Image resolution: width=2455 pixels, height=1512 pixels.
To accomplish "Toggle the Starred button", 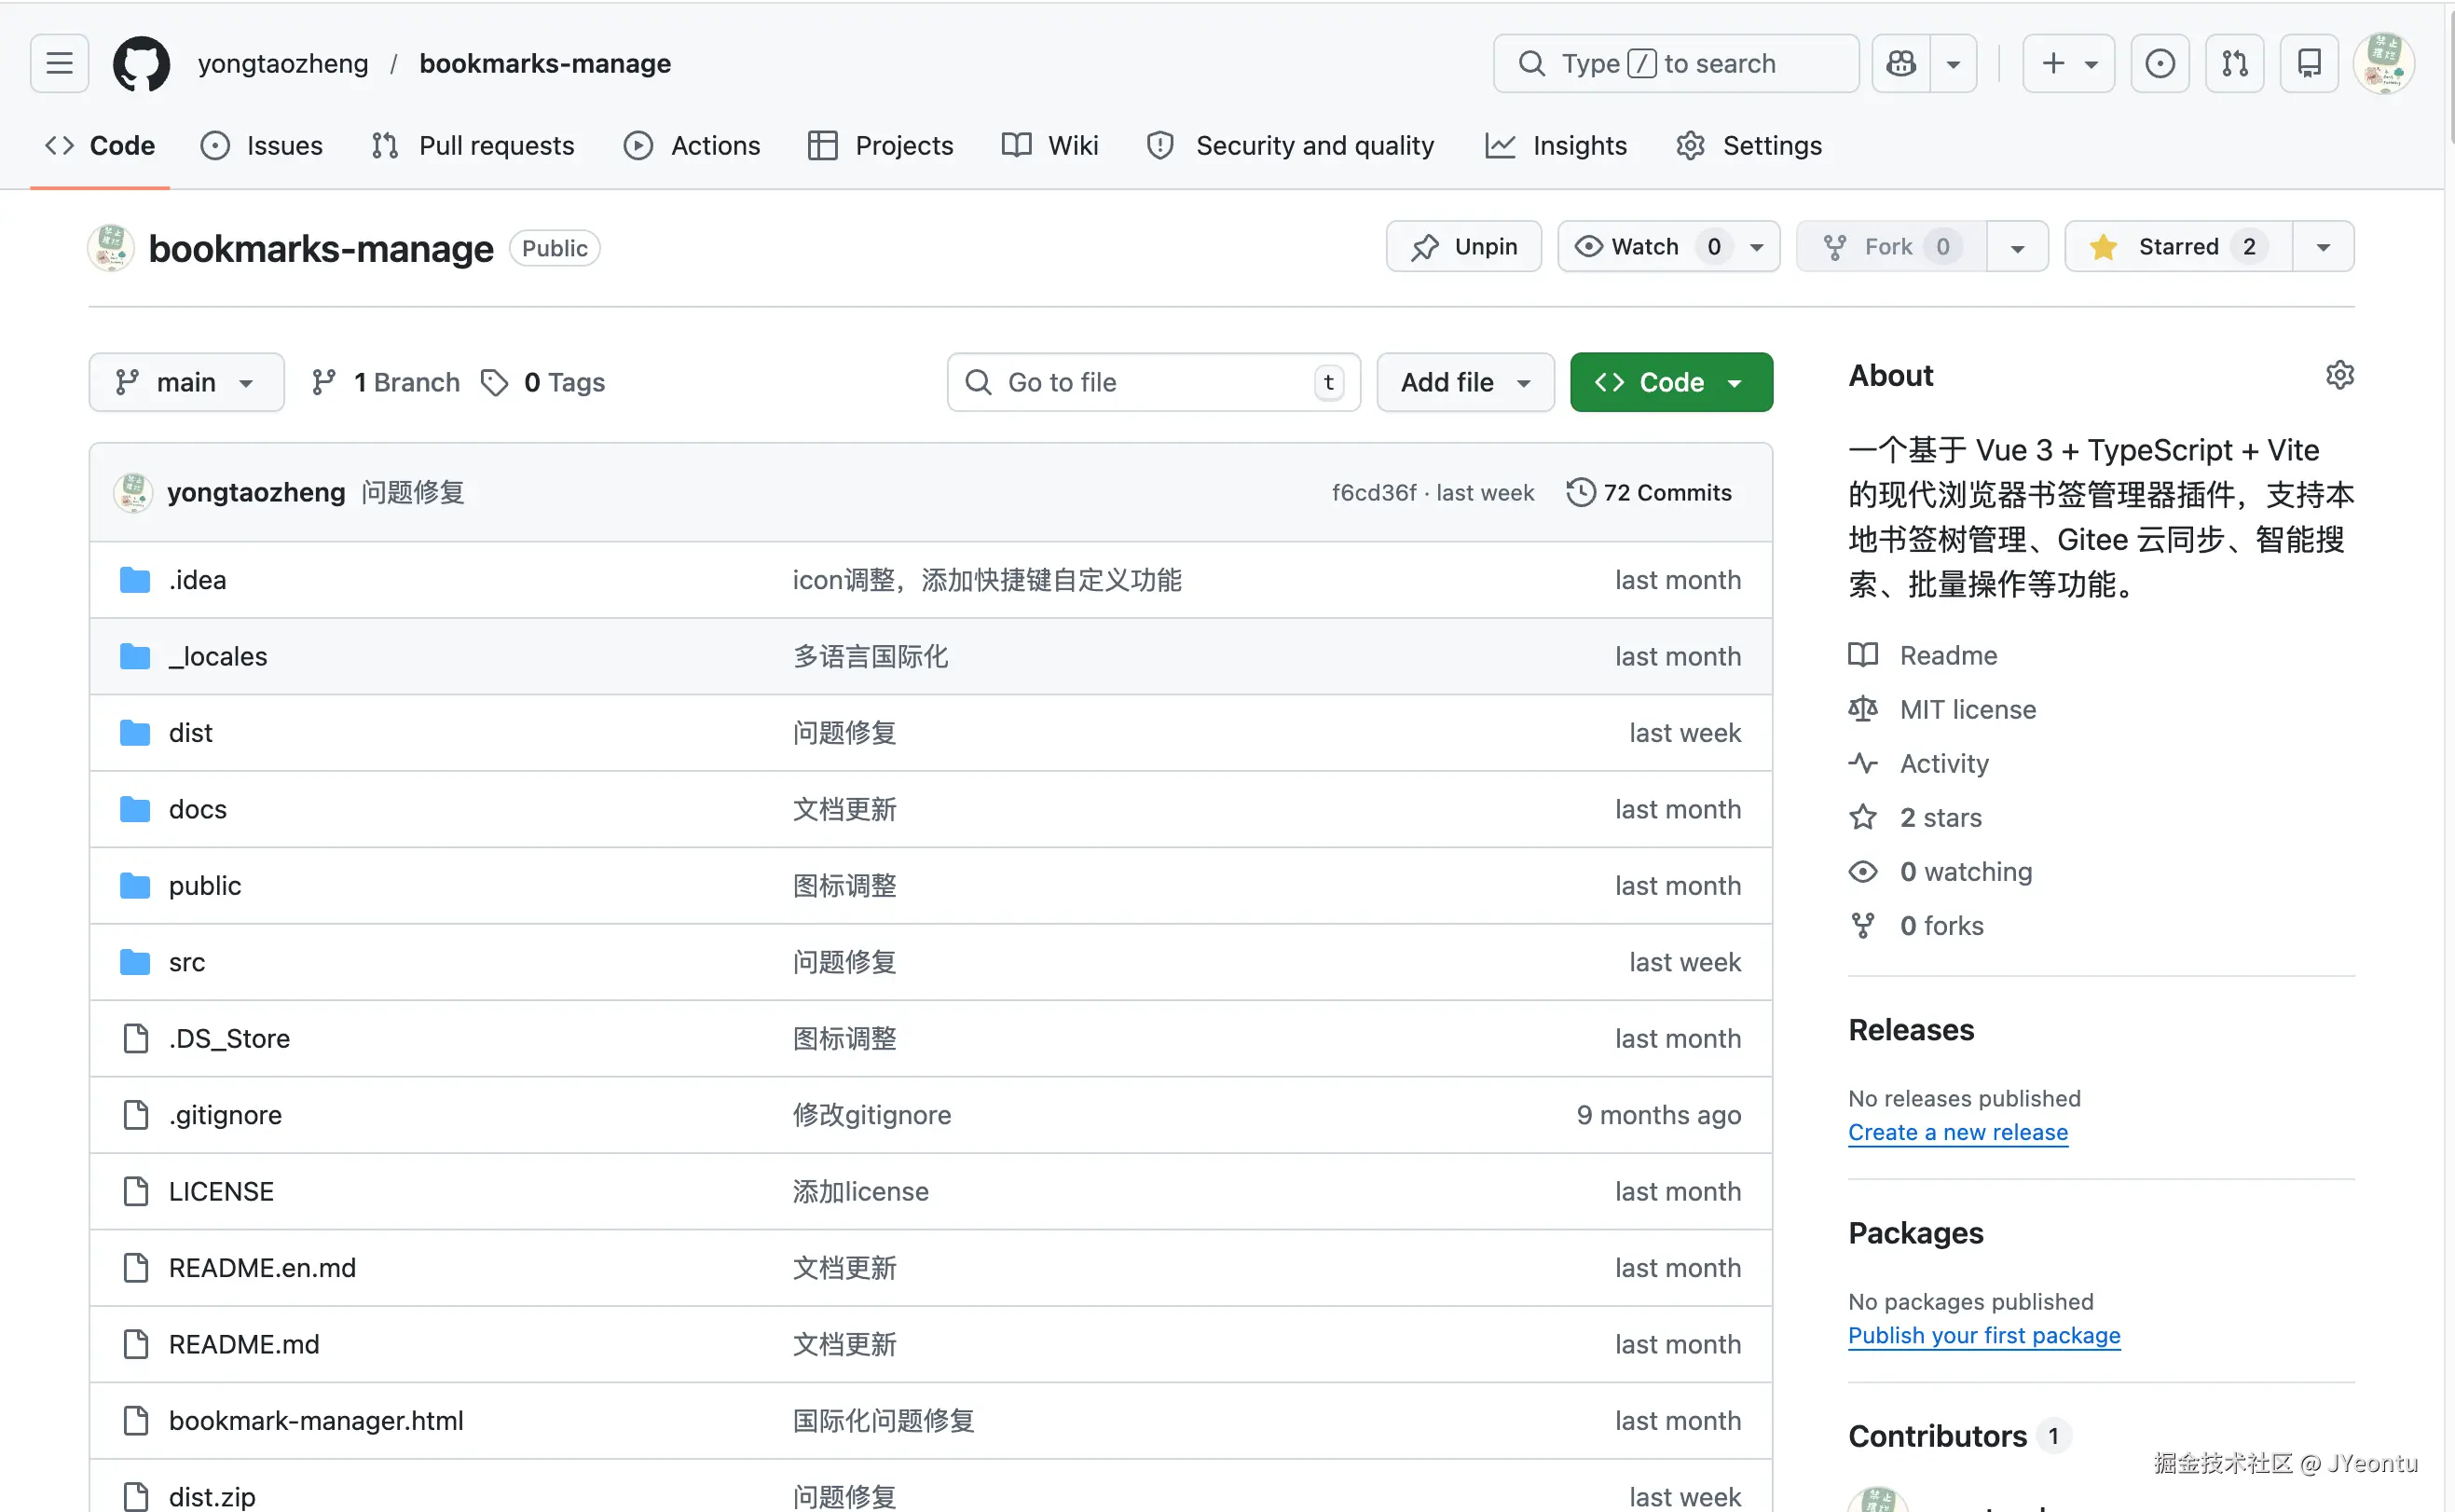I will [x=2178, y=246].
